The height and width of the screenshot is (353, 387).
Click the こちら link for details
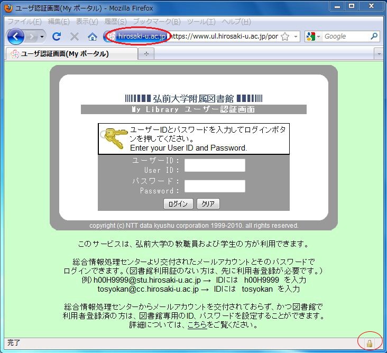coord(197,325)
